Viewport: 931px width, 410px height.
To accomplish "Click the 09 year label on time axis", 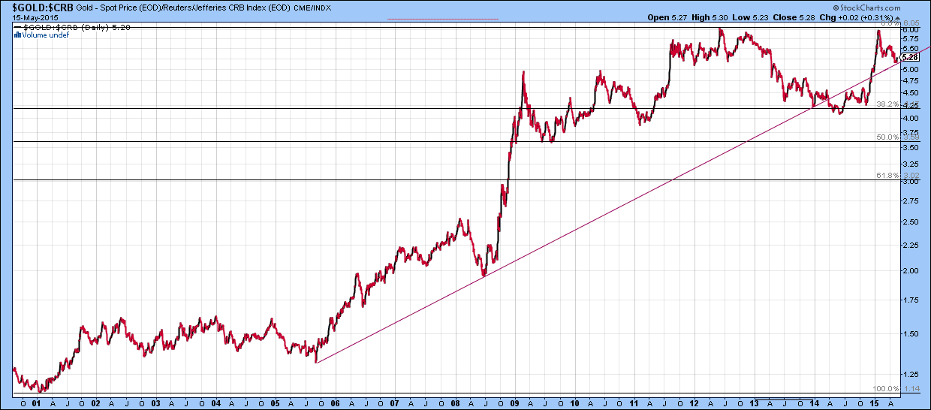I will click(514, 403).
